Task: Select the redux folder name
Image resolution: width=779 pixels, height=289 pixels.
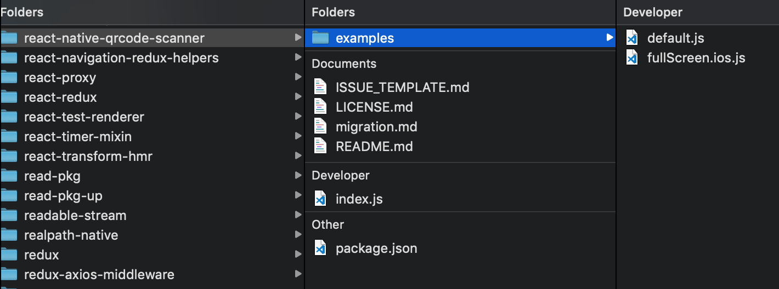Action: point(42,255)
